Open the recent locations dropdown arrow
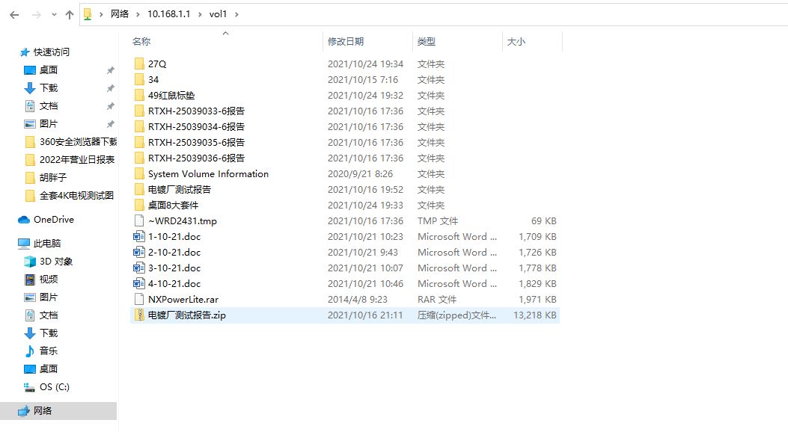Image resolution: width=788 pixels, height=432 pixels. point(54,14)
